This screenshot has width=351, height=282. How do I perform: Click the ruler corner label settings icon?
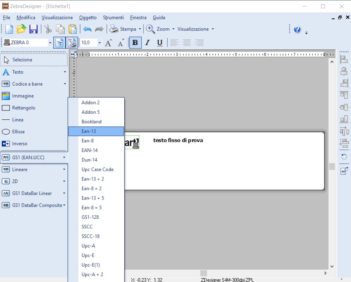(73, 54)
